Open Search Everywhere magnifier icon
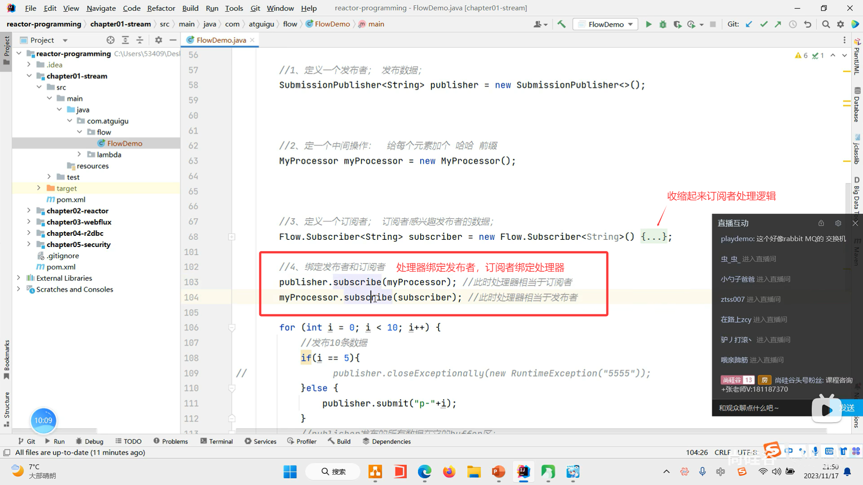 pyautogui.click(x=826, y=24)
